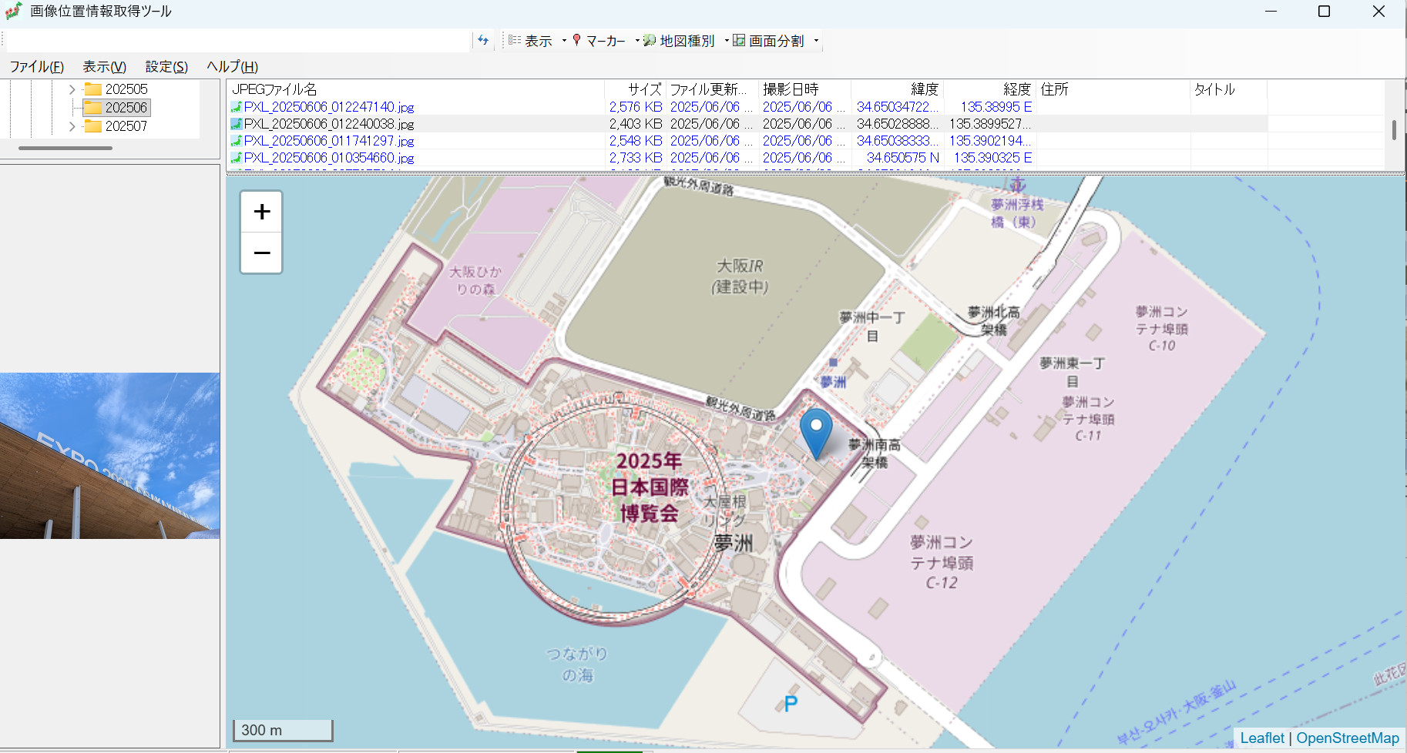Open the Leaflet attribution link
Viewport: 1407px width, 753px height.
(x=1261, y=738)
